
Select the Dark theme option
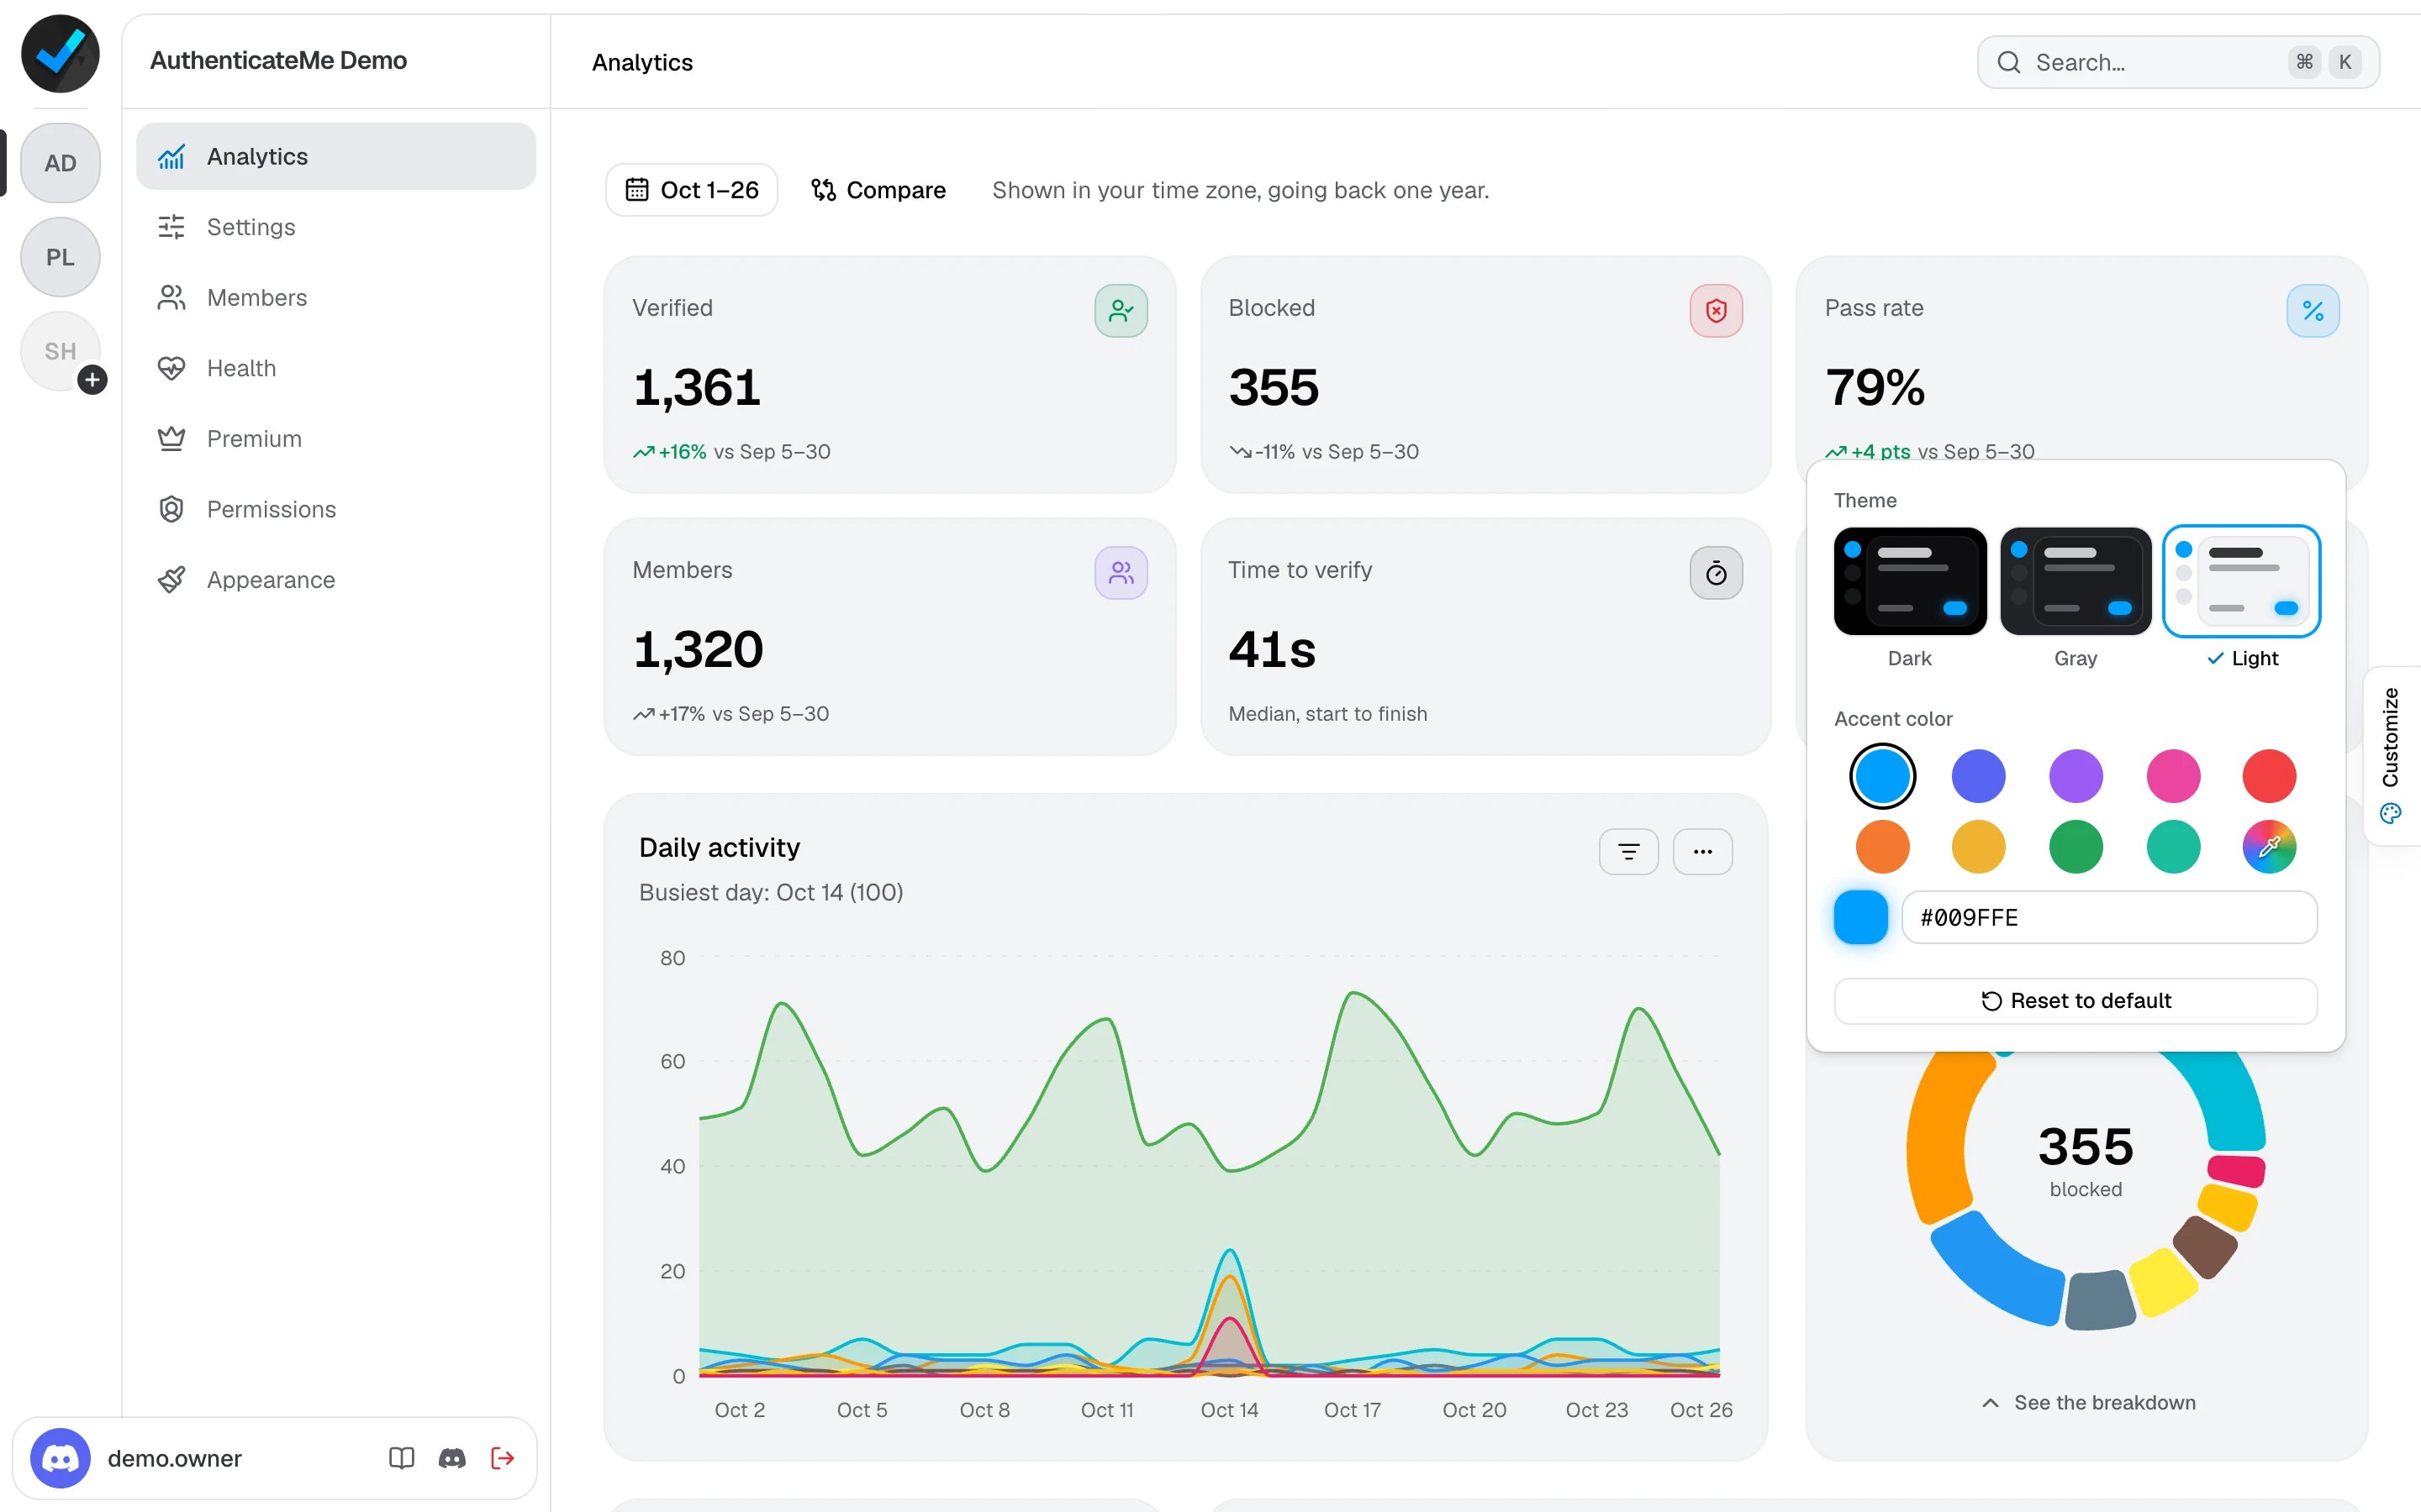click(1910, 597)
